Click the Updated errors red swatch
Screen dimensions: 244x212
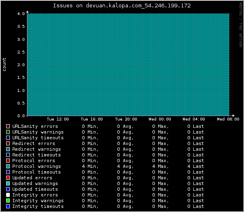tap(8, 178)
